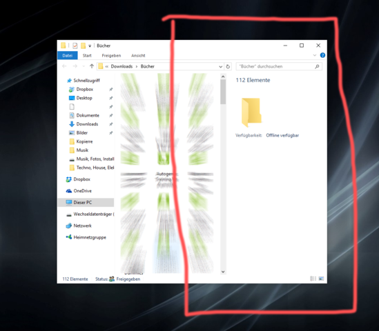Image resolution: width=379 pixels, height=331 pixels.
Task: Click the New folder quick access icon
Action: point(83,46)
